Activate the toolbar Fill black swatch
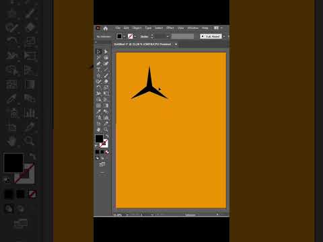The image size is (323, 242). [99, 138]
